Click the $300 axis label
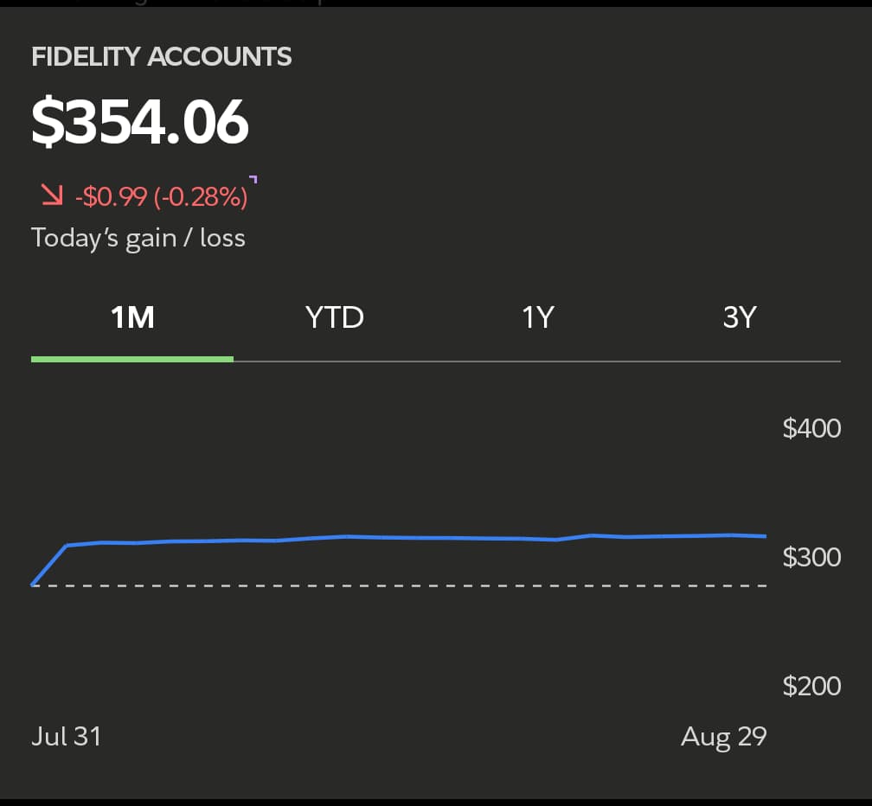872x806 pixels. (811, 556)
